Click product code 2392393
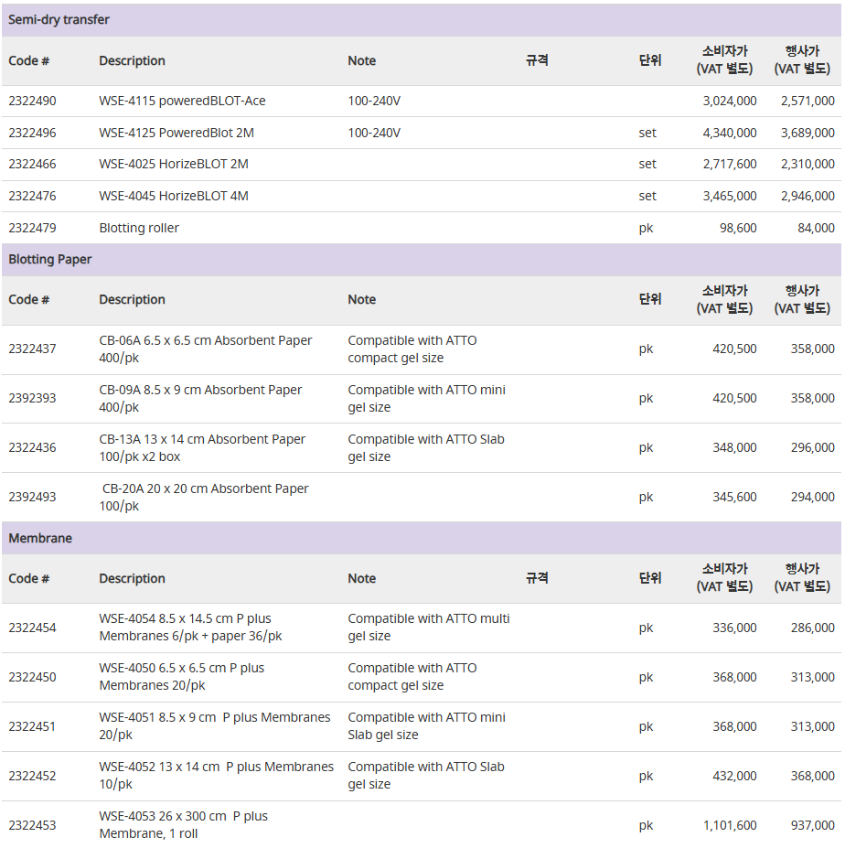This screenshot has height=848, width=845. click(32, 399)
